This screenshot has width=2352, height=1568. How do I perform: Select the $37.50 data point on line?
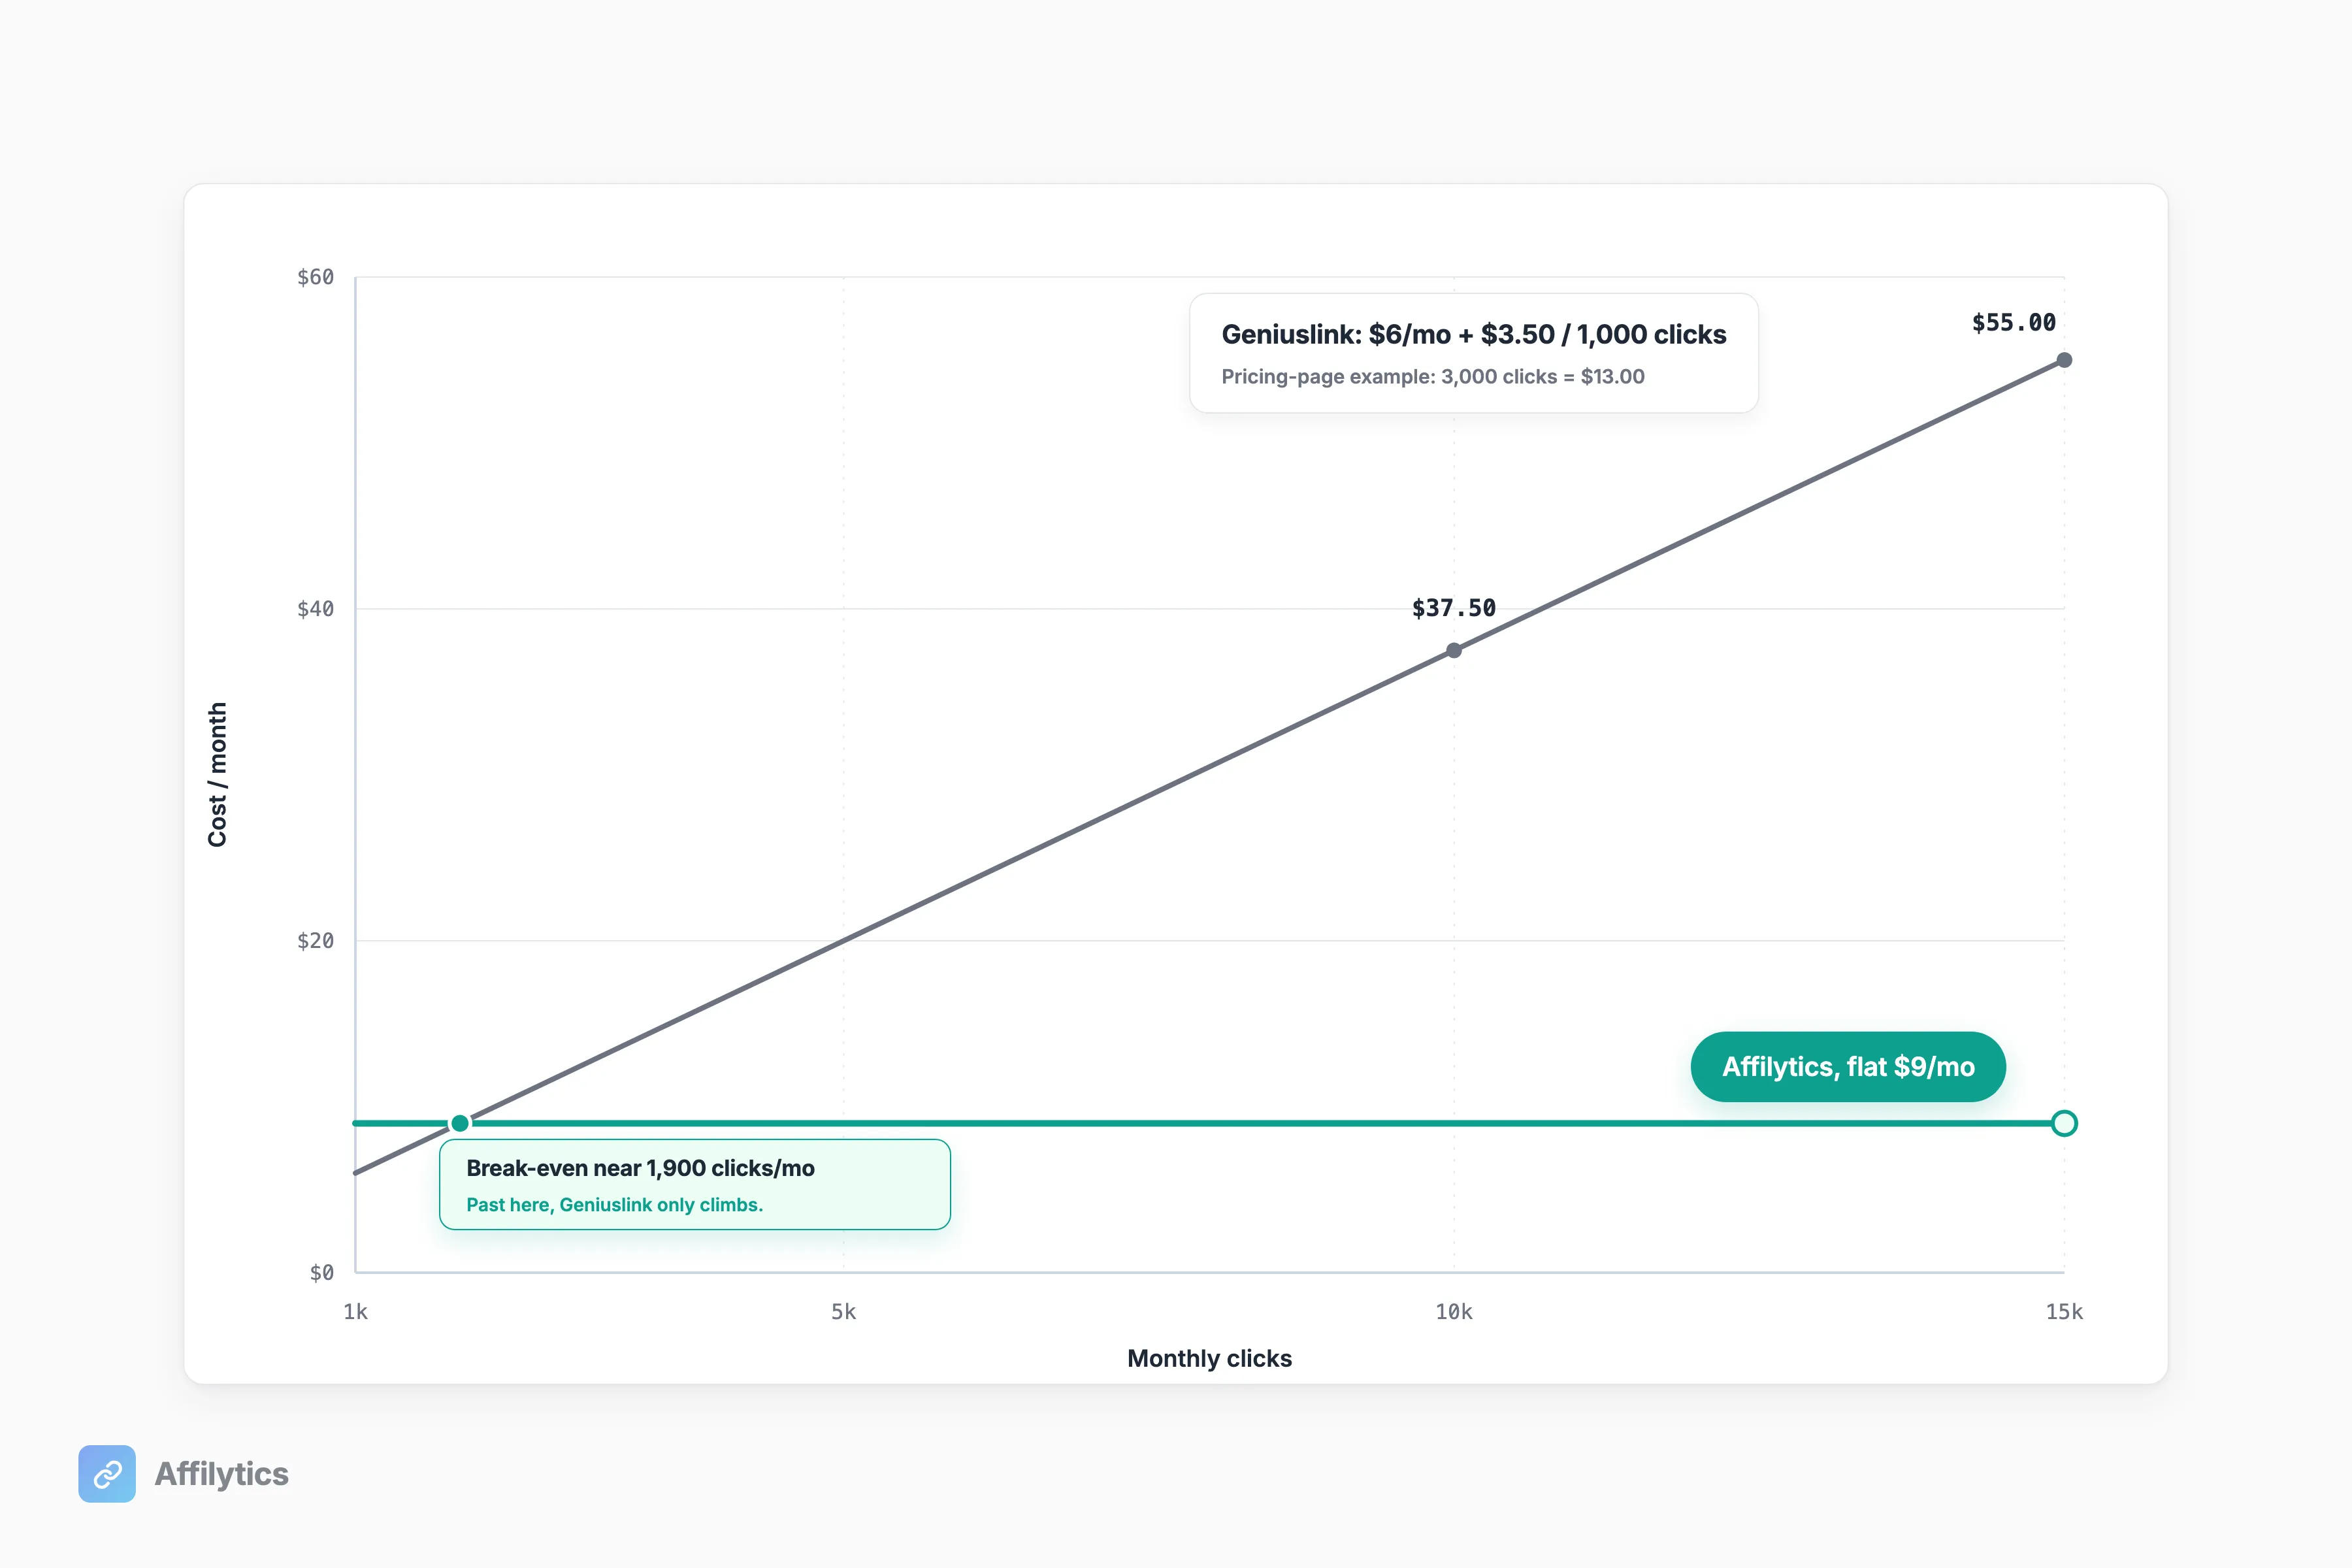[x=1454, y=650]
